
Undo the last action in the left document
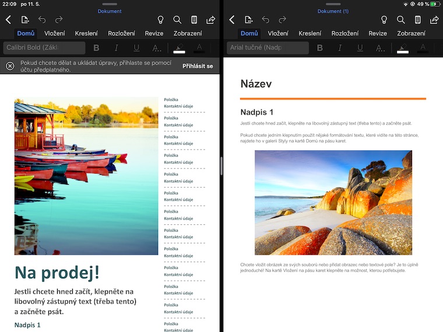click(41, 20)
